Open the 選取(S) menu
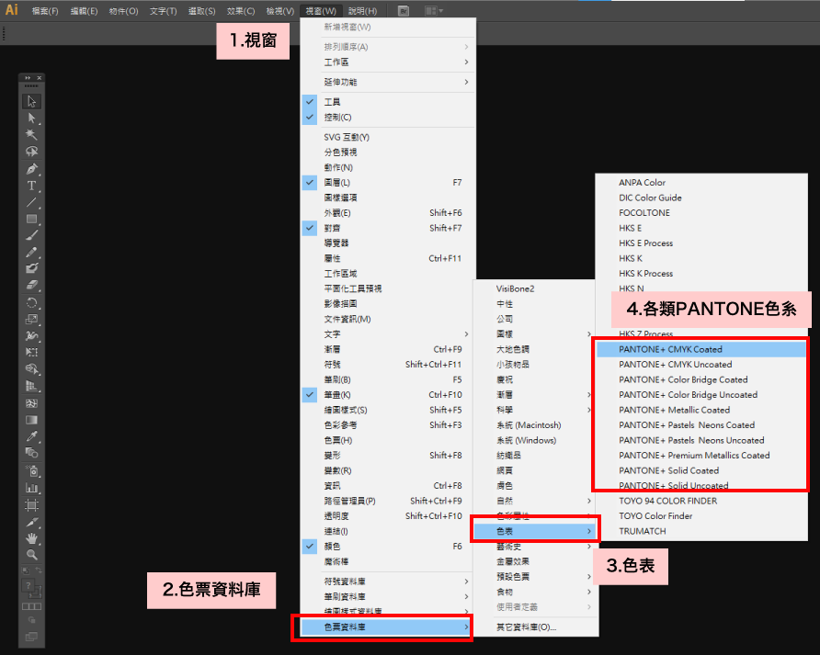The height and width of the screenshot is (655, 820). [202, 11]
